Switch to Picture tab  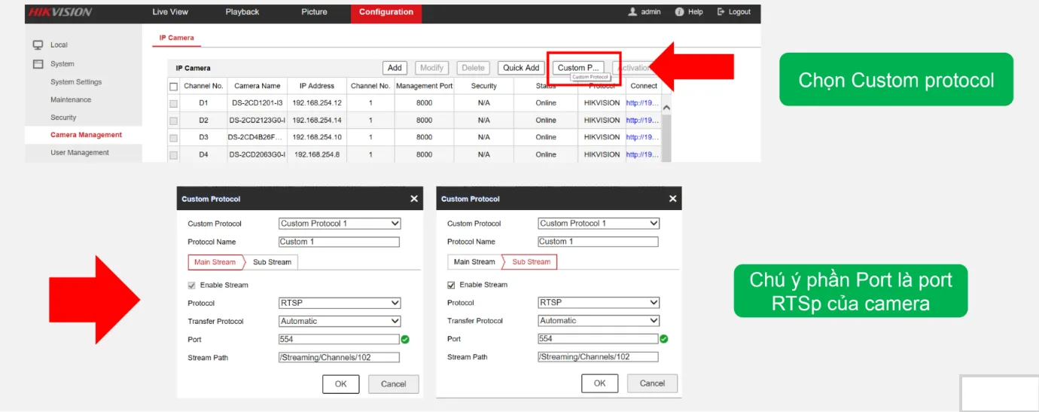coord(314,12)
